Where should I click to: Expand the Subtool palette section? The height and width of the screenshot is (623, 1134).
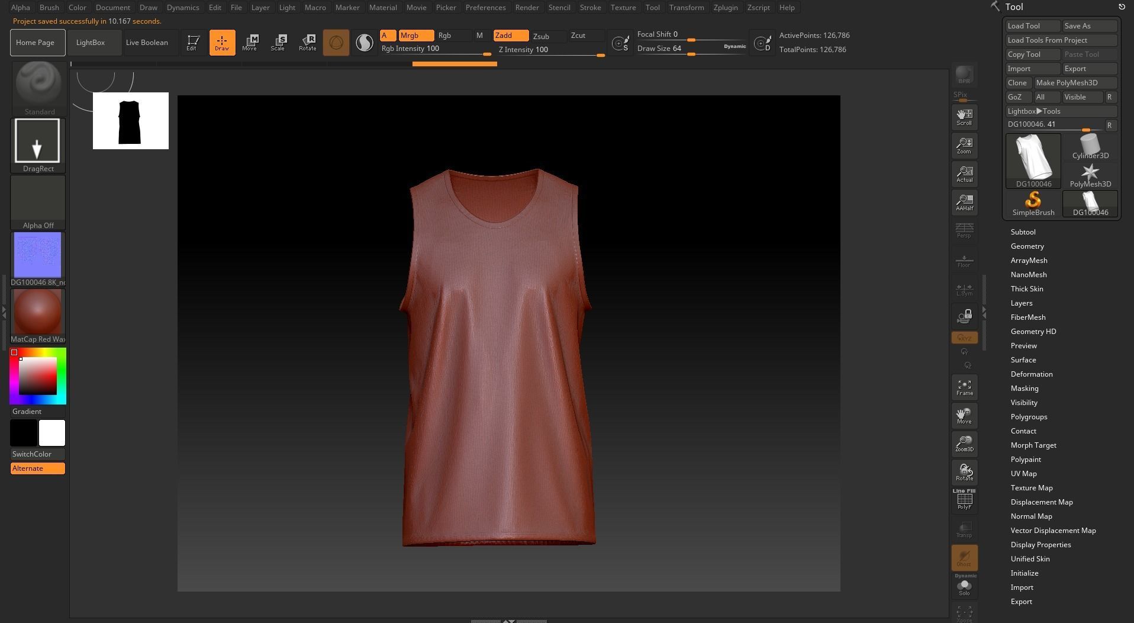tap(1023, 232)
